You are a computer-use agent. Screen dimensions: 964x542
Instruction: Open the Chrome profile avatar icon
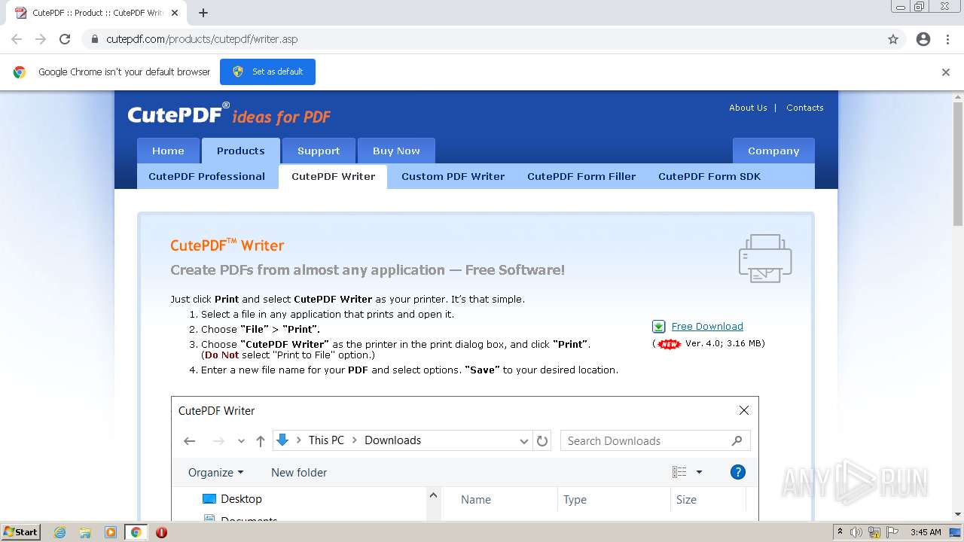(x=923, y=39)
